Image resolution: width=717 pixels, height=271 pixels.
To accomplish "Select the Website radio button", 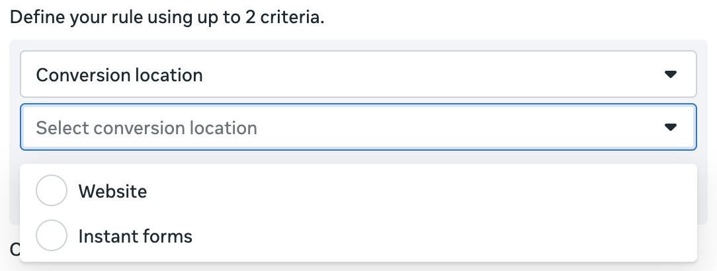I will pos(52,192).
